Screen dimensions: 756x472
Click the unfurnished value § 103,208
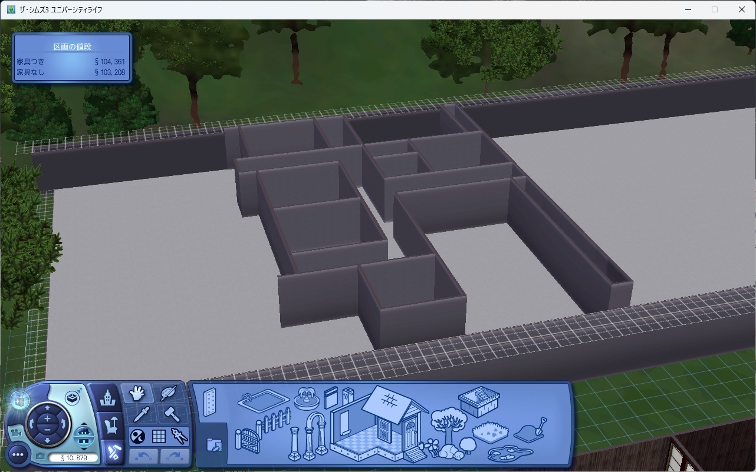coord(110,72)
